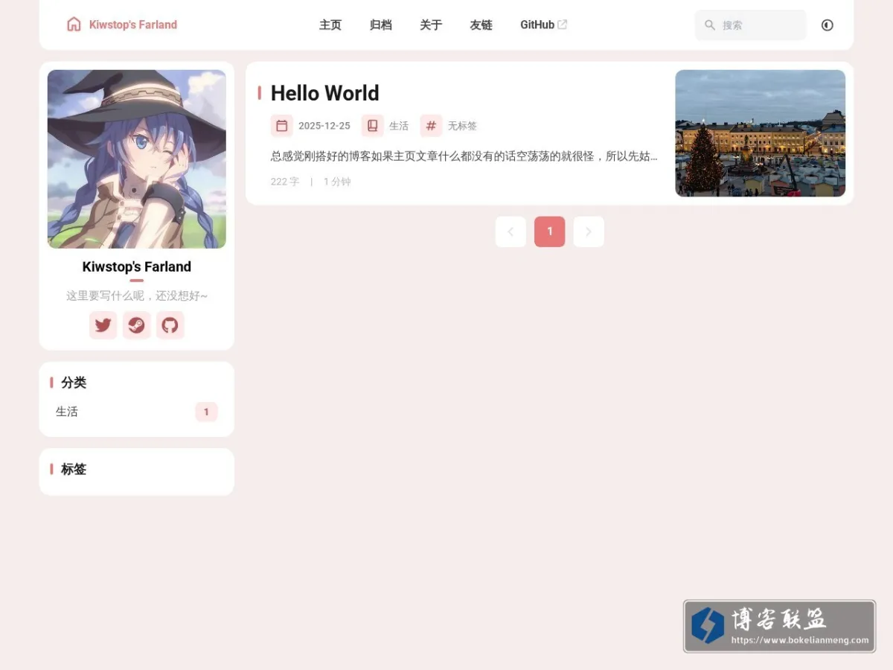Click the 222 字 word count
The height and width of the screenshot is (670, 893).
point(285,182)
